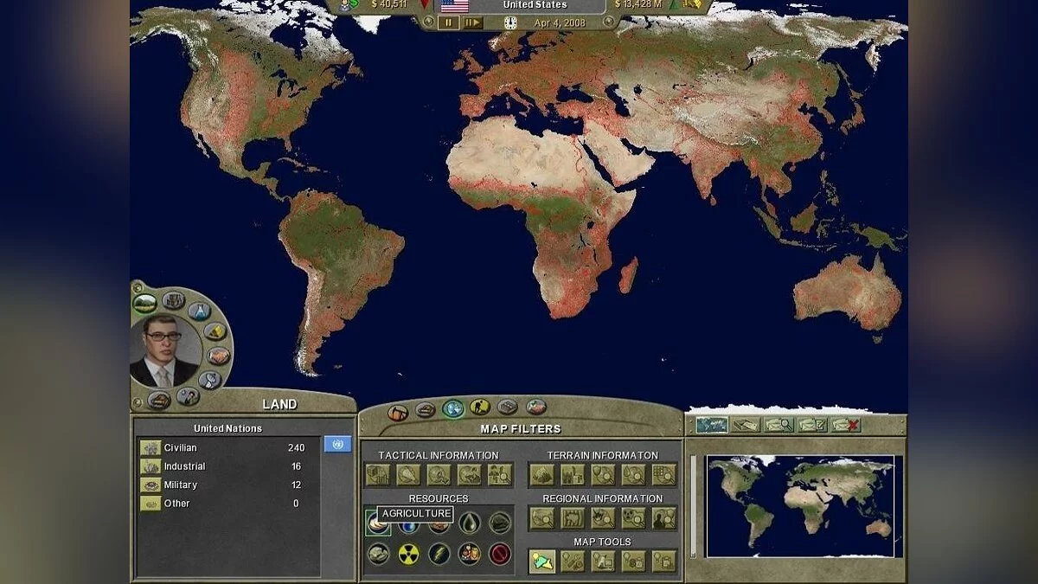The image size is (1038, 584).
Task: Select the Military row icon
Action: [x=151, y=485]
